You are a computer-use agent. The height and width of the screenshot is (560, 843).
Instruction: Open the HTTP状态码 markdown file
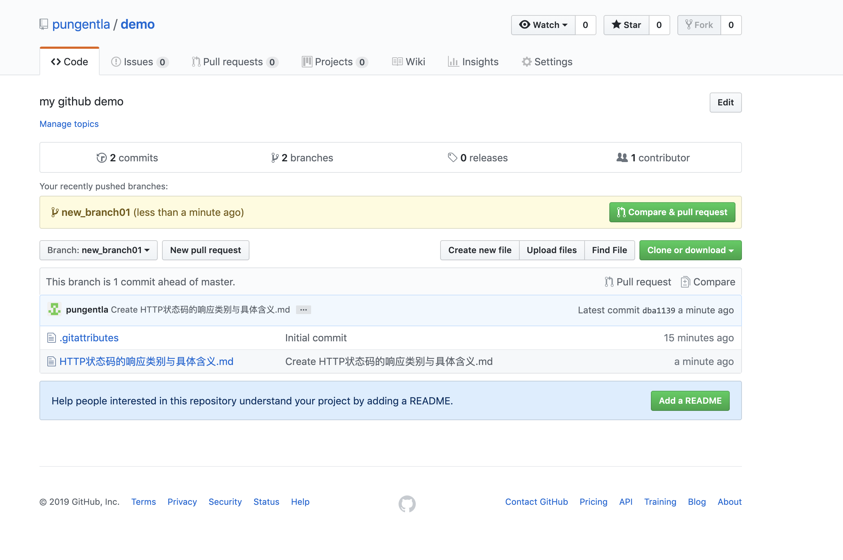146,361
